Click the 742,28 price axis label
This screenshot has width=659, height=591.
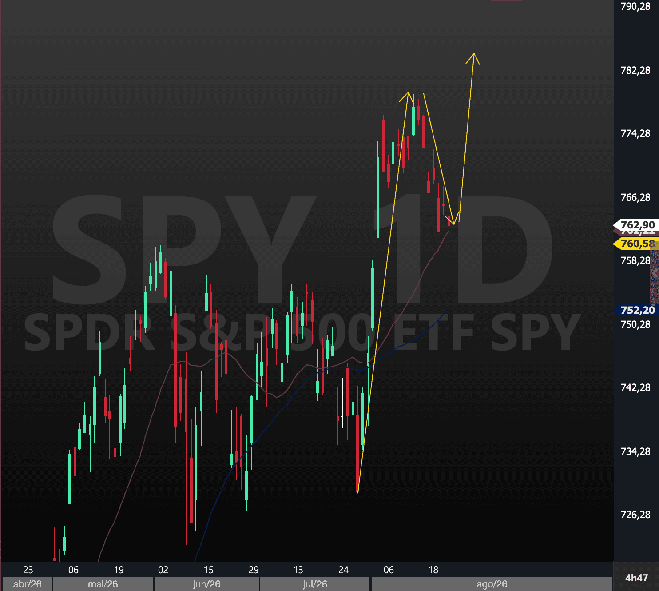tap(635, 387)
